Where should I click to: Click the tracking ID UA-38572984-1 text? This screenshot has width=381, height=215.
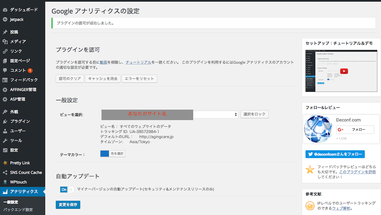[144, 132]
